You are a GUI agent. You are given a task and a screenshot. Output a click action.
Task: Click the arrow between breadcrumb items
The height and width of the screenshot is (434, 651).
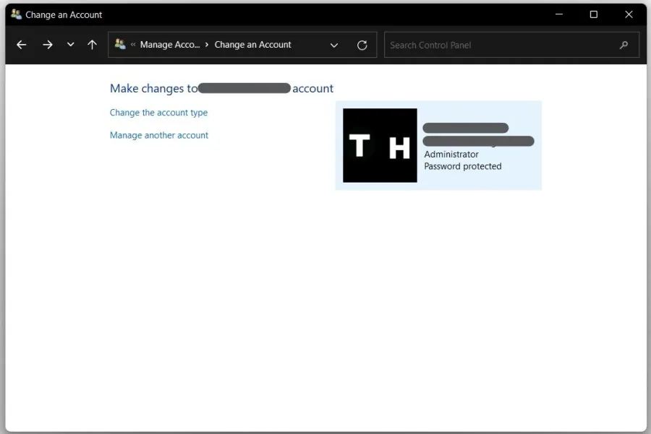207,44
